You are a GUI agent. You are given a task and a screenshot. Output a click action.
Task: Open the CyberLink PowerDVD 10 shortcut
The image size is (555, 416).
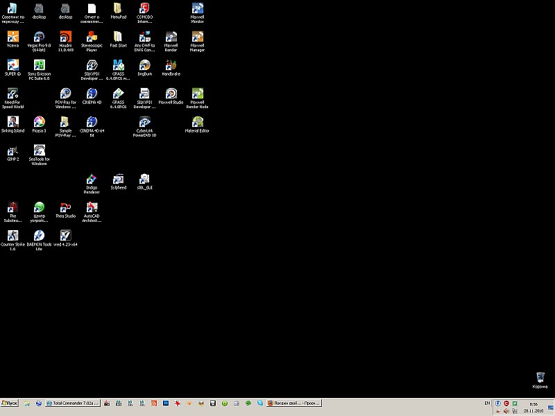point(145,123)
